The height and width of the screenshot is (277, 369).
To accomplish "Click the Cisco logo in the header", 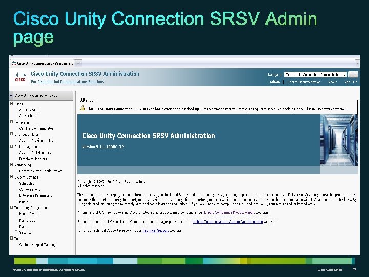I will tap(20, 77).
